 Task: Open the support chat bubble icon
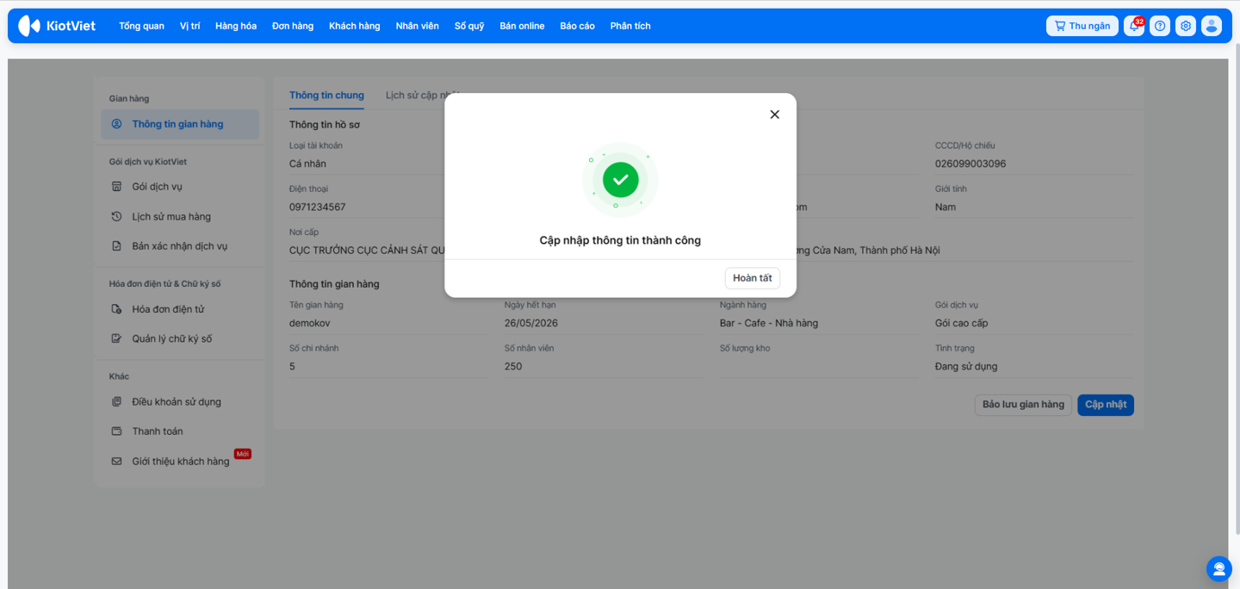pos(1218,568)
